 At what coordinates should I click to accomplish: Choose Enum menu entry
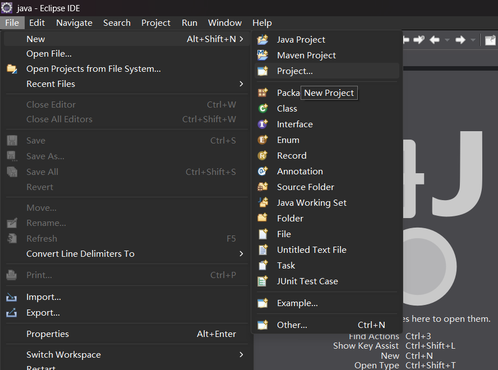coord(327,140)
